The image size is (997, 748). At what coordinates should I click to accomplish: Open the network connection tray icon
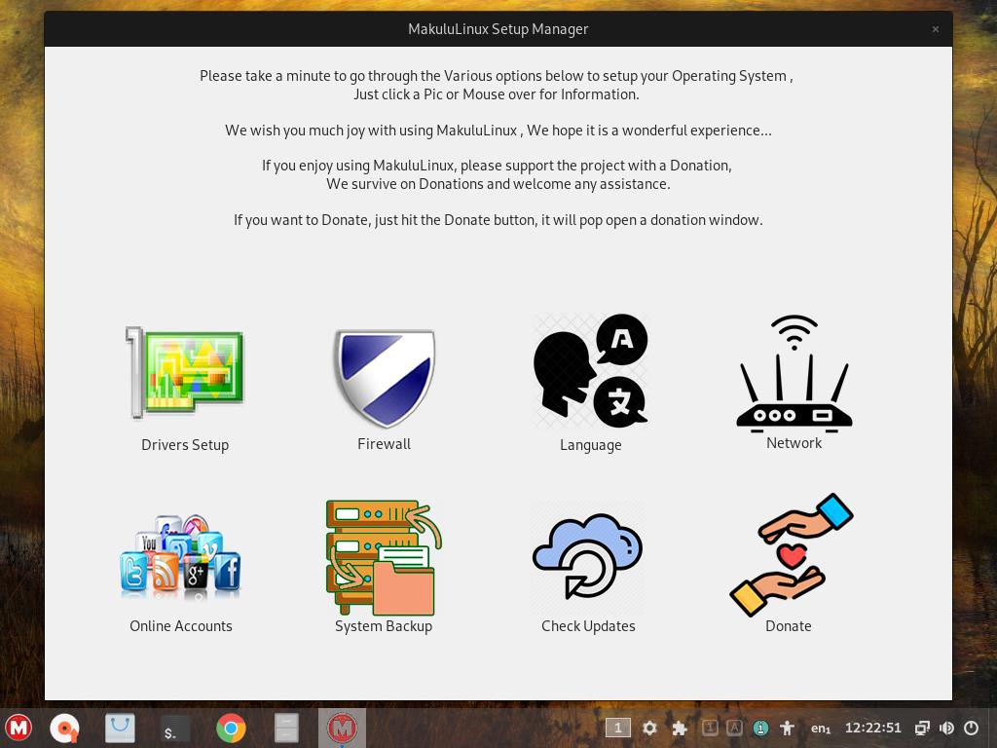coord(922,728)
